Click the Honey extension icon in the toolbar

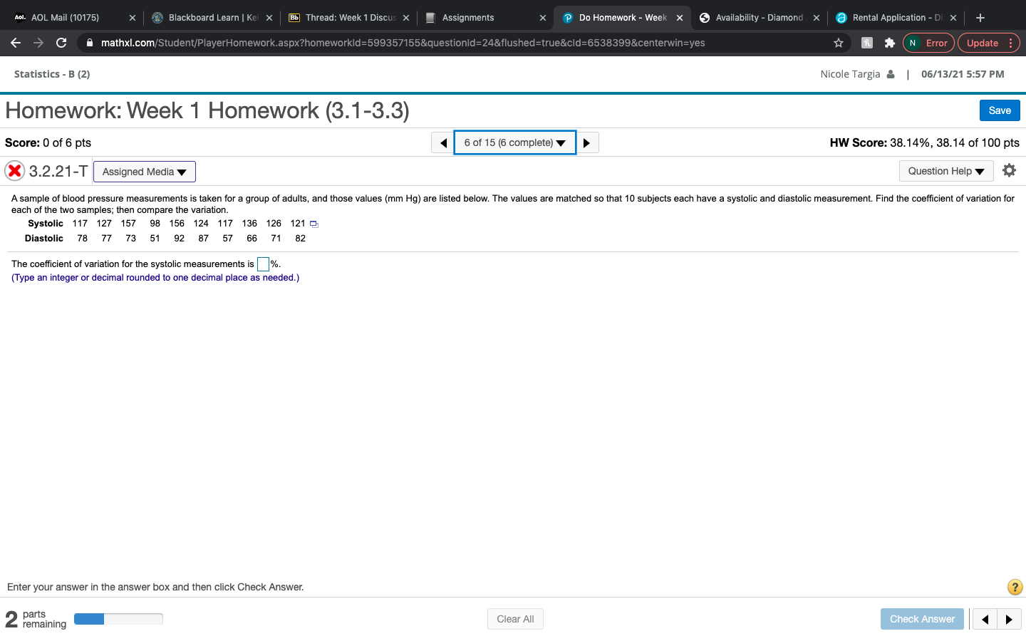pyautogui.click(x=866, y=43)
